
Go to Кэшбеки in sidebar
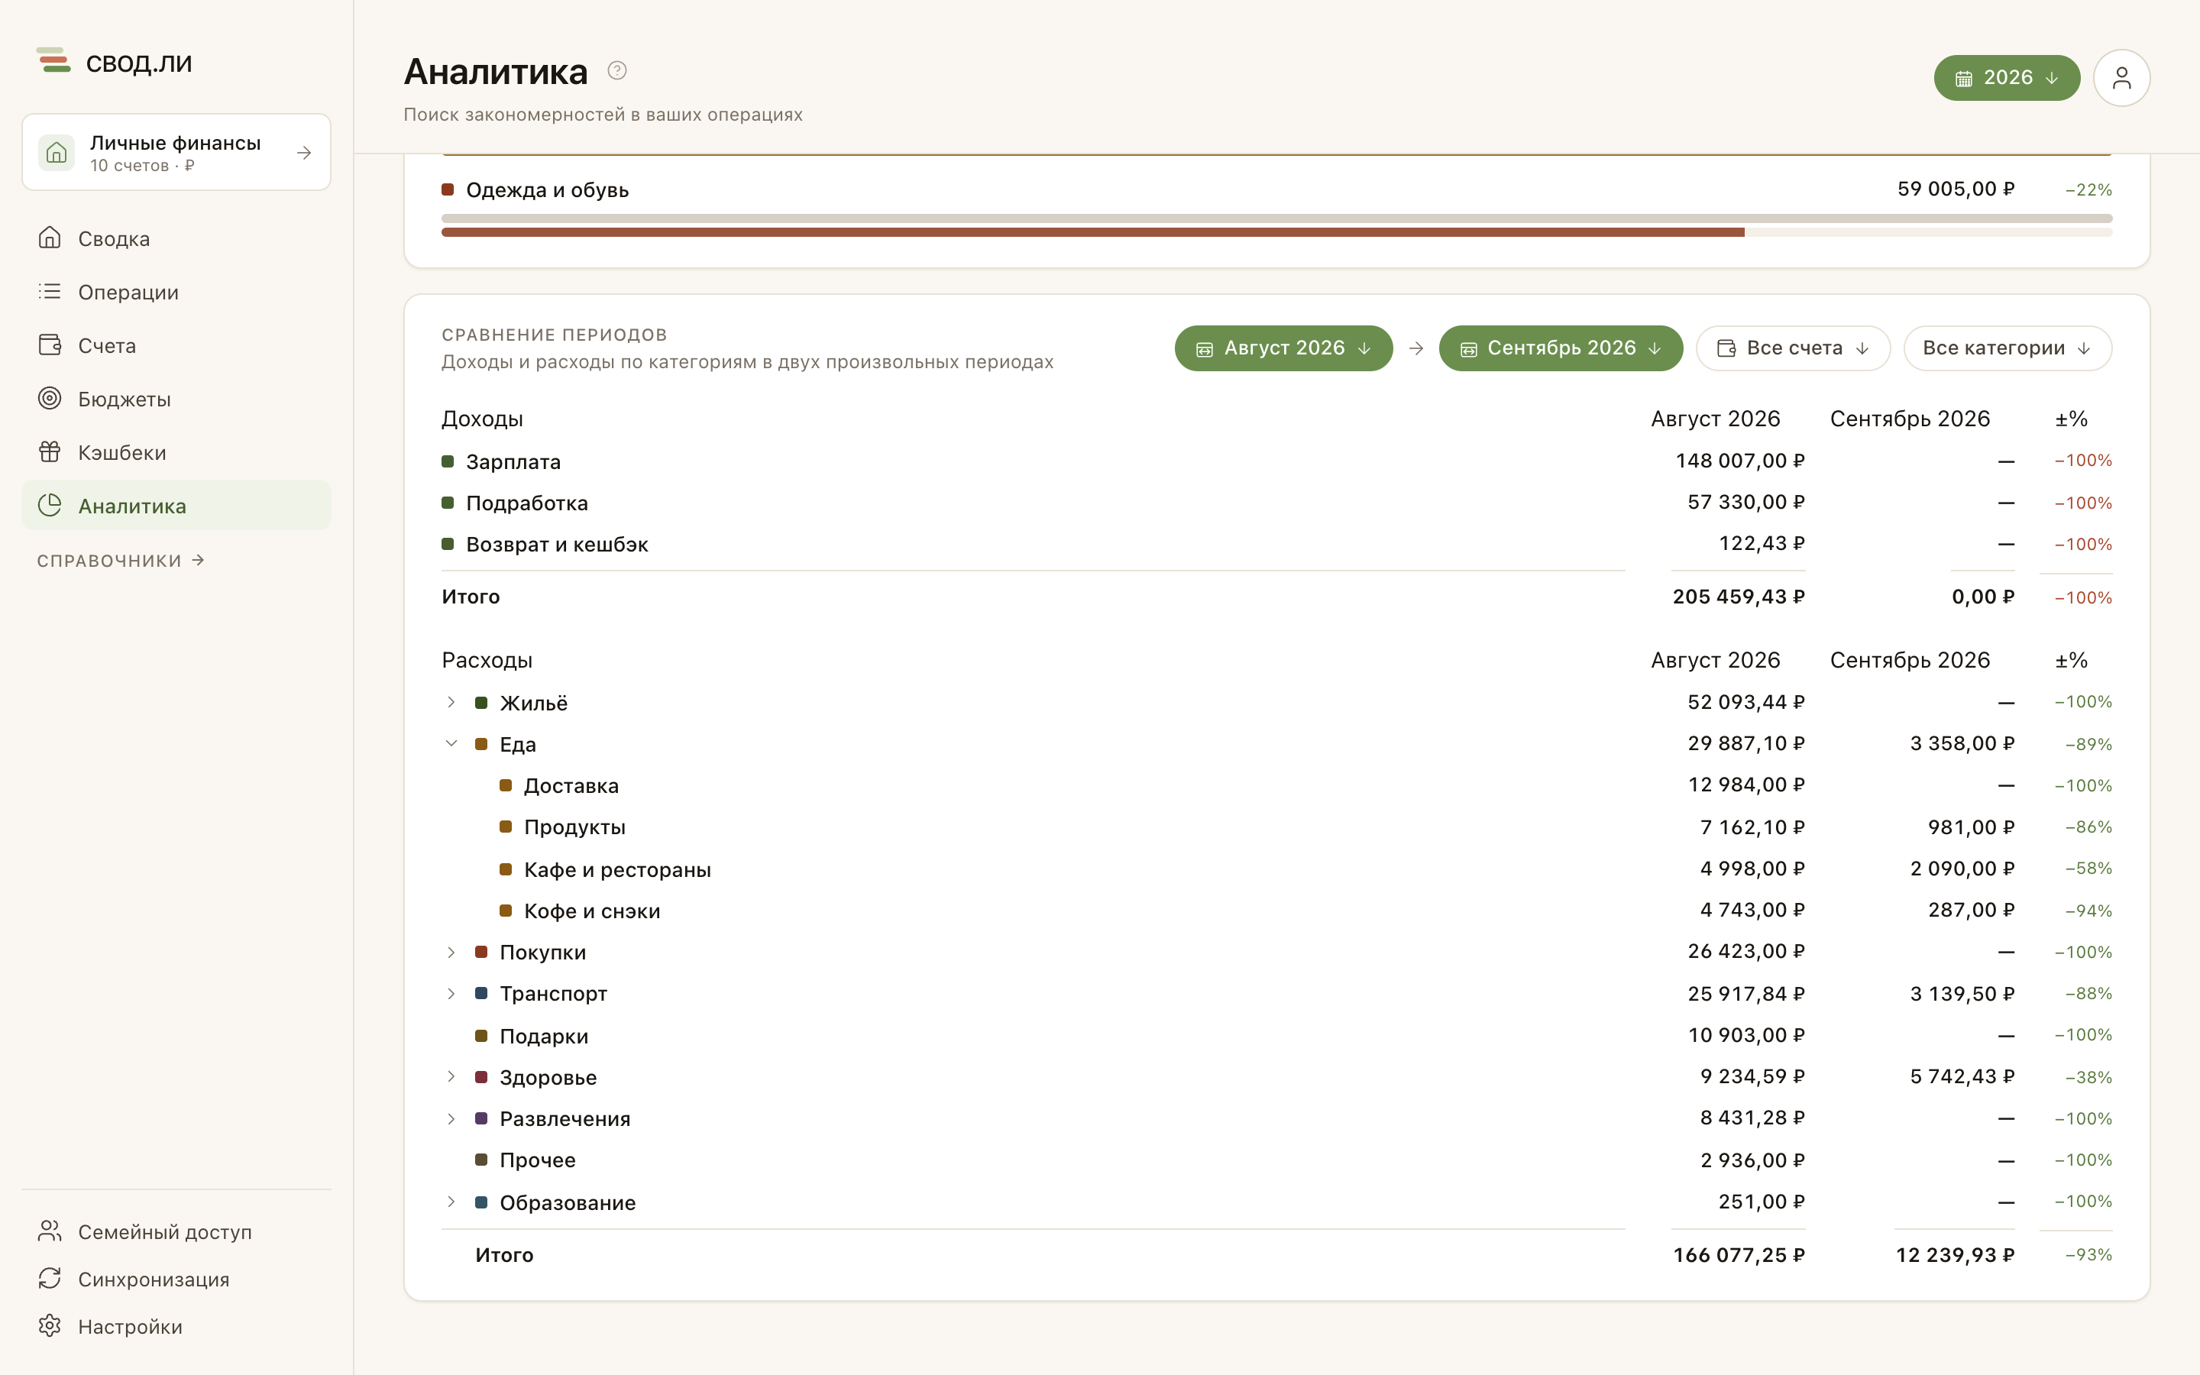point(176,452)
